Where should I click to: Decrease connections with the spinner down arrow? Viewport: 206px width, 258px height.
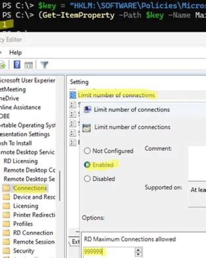pos(138,254)
